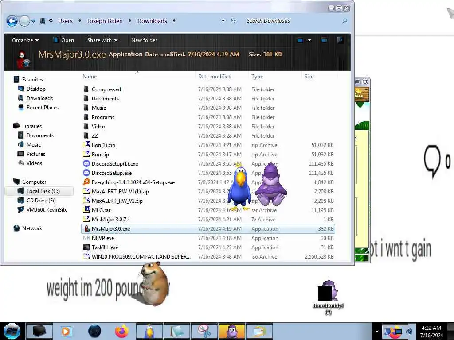The image size is (454, 340).
Task: Select the WIN10.PRO.1909 iso file icon
Action: click(x=86, y=256)
